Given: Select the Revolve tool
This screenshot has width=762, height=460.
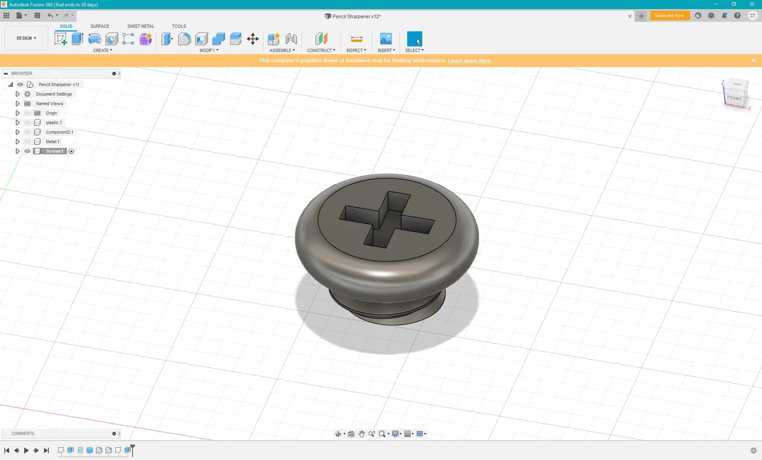Looking at the screenshot, I should click(94, 39).
